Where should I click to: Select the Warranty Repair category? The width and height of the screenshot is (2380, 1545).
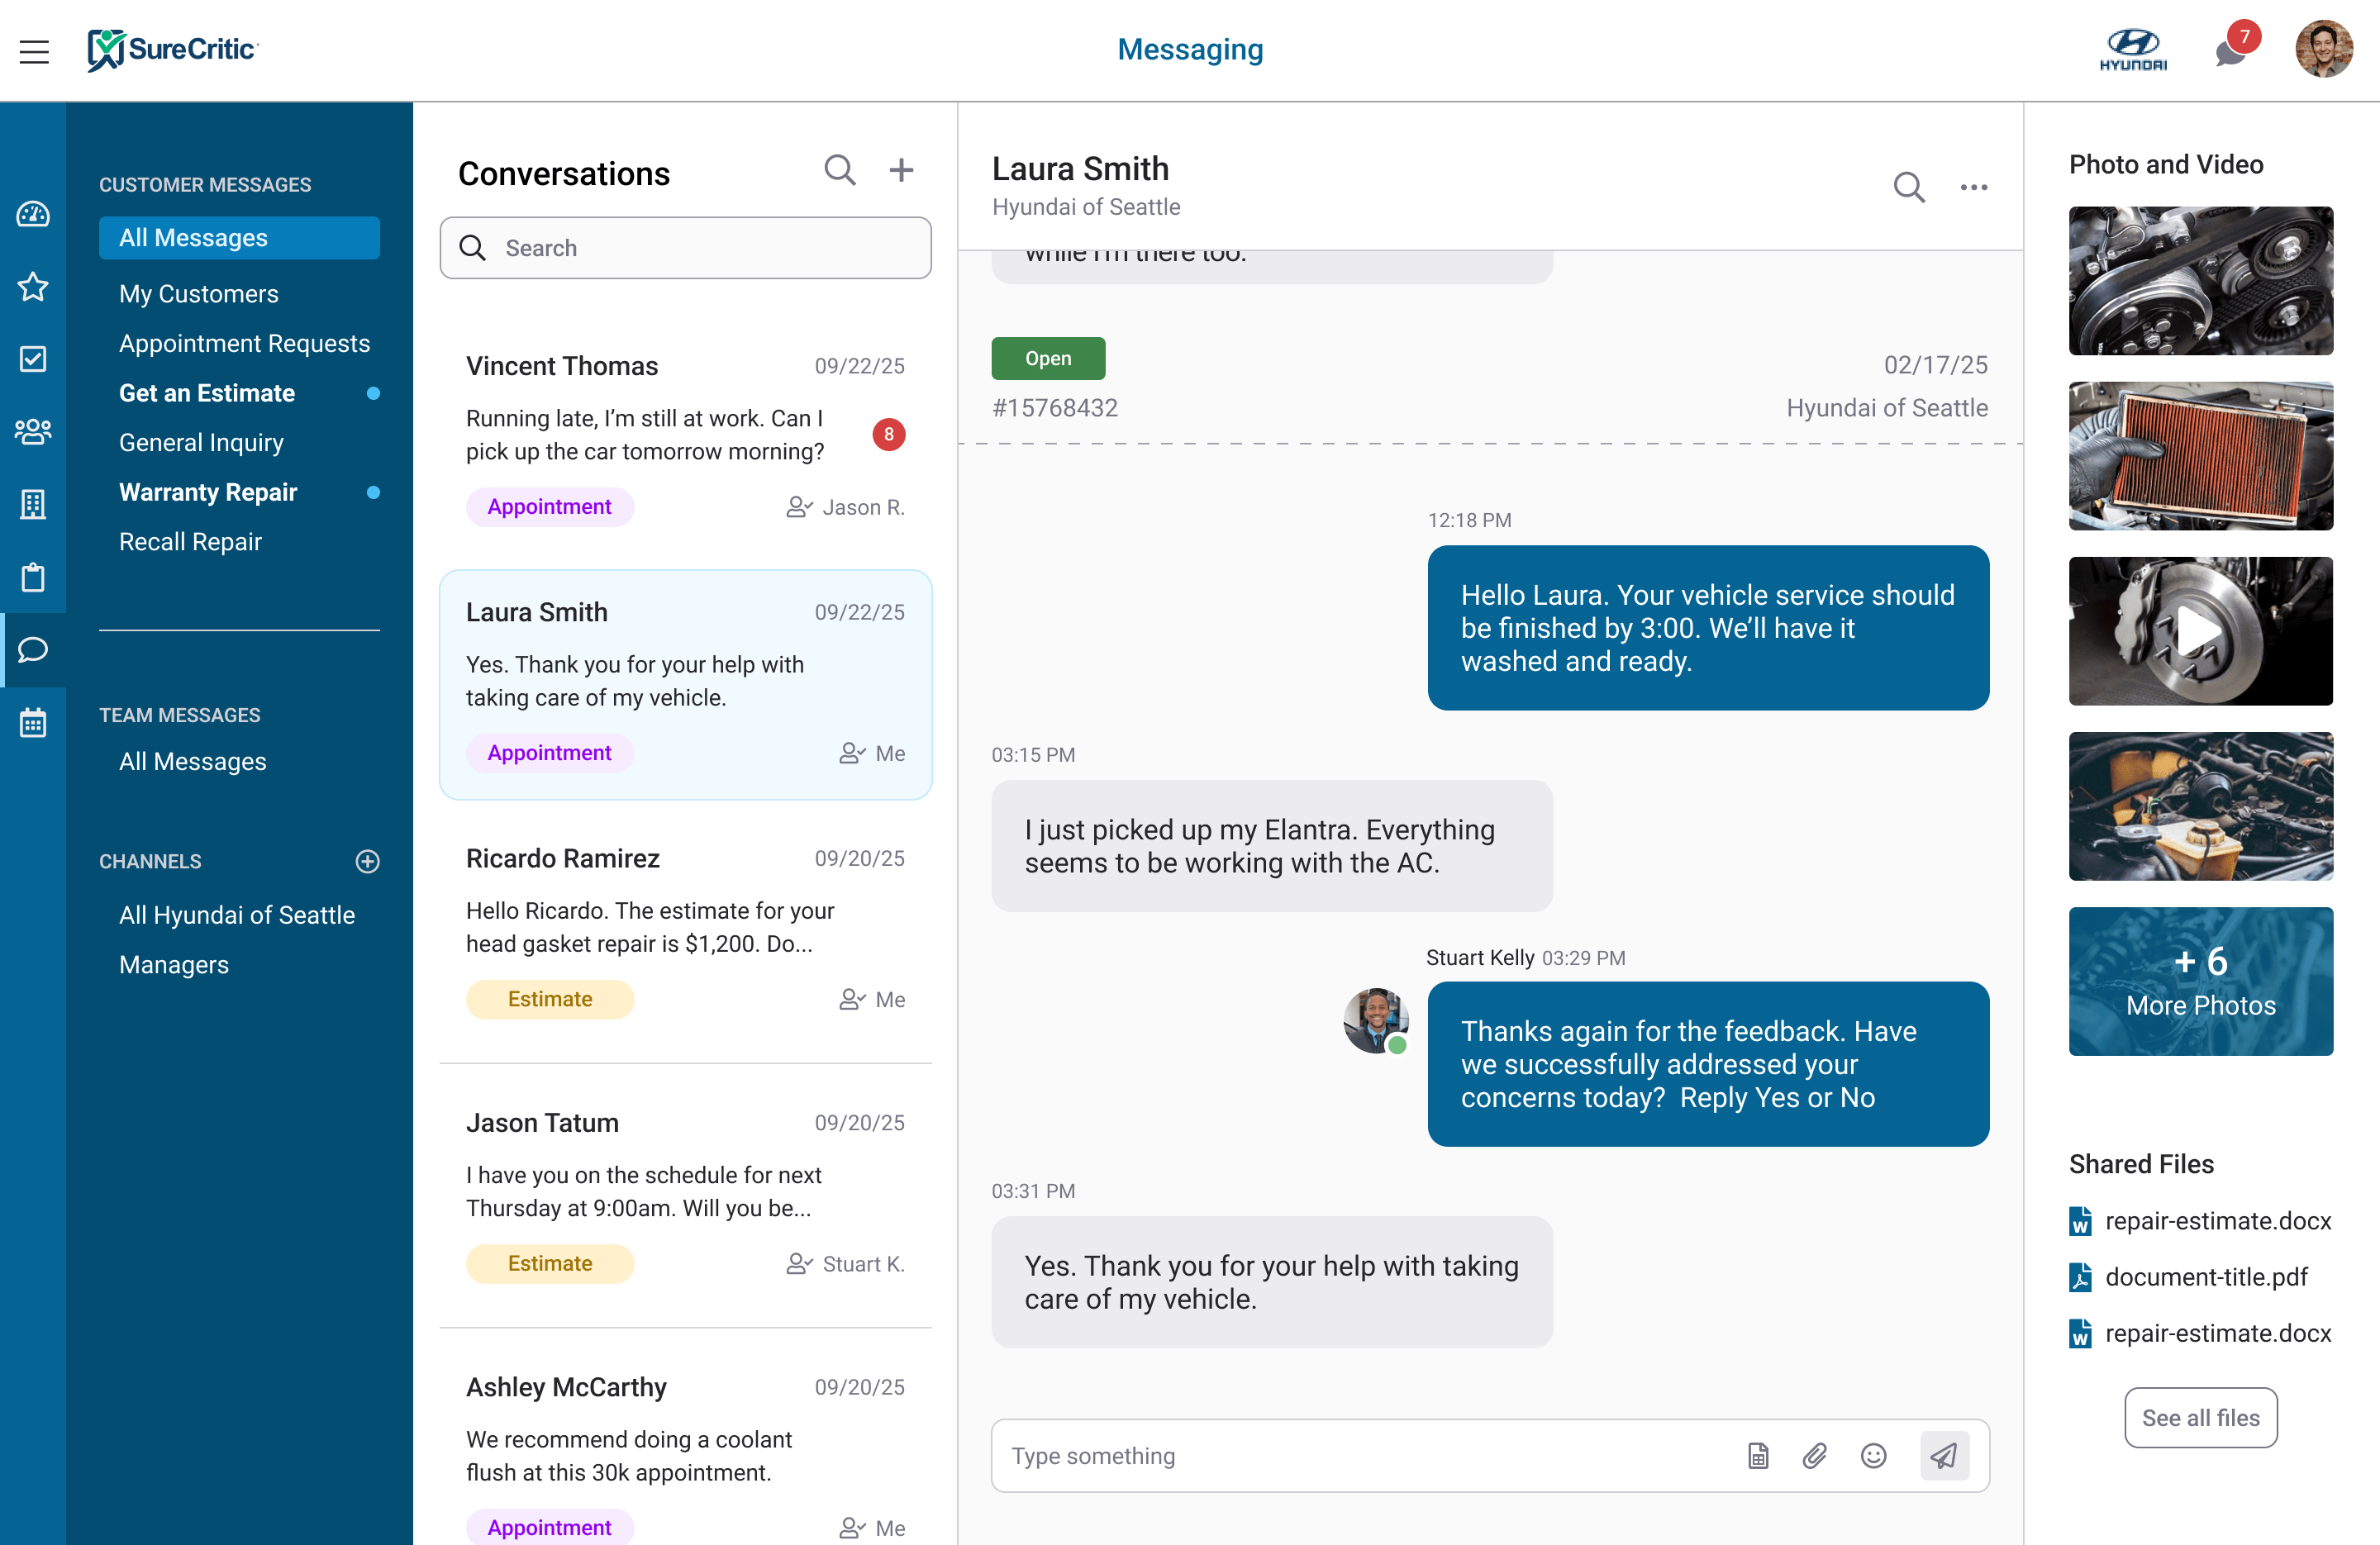pos(208,492)
